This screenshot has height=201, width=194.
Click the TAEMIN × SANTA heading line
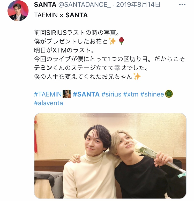[x=61, y=15]
